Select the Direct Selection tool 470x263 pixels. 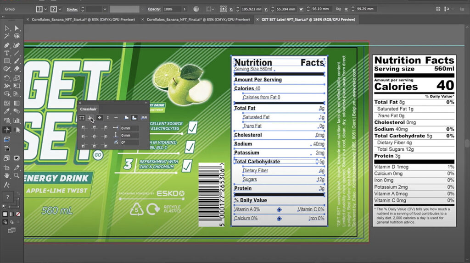coord(17,28)
